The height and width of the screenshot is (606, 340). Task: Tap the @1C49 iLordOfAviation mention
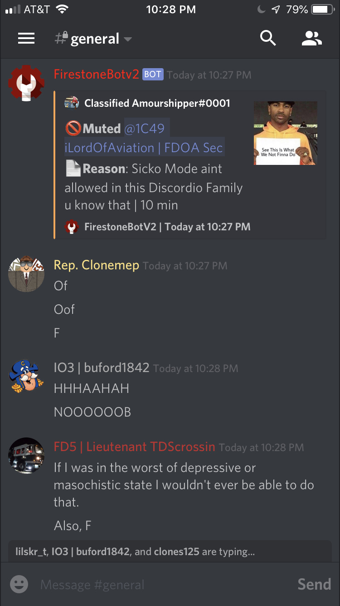click(144, 138)
